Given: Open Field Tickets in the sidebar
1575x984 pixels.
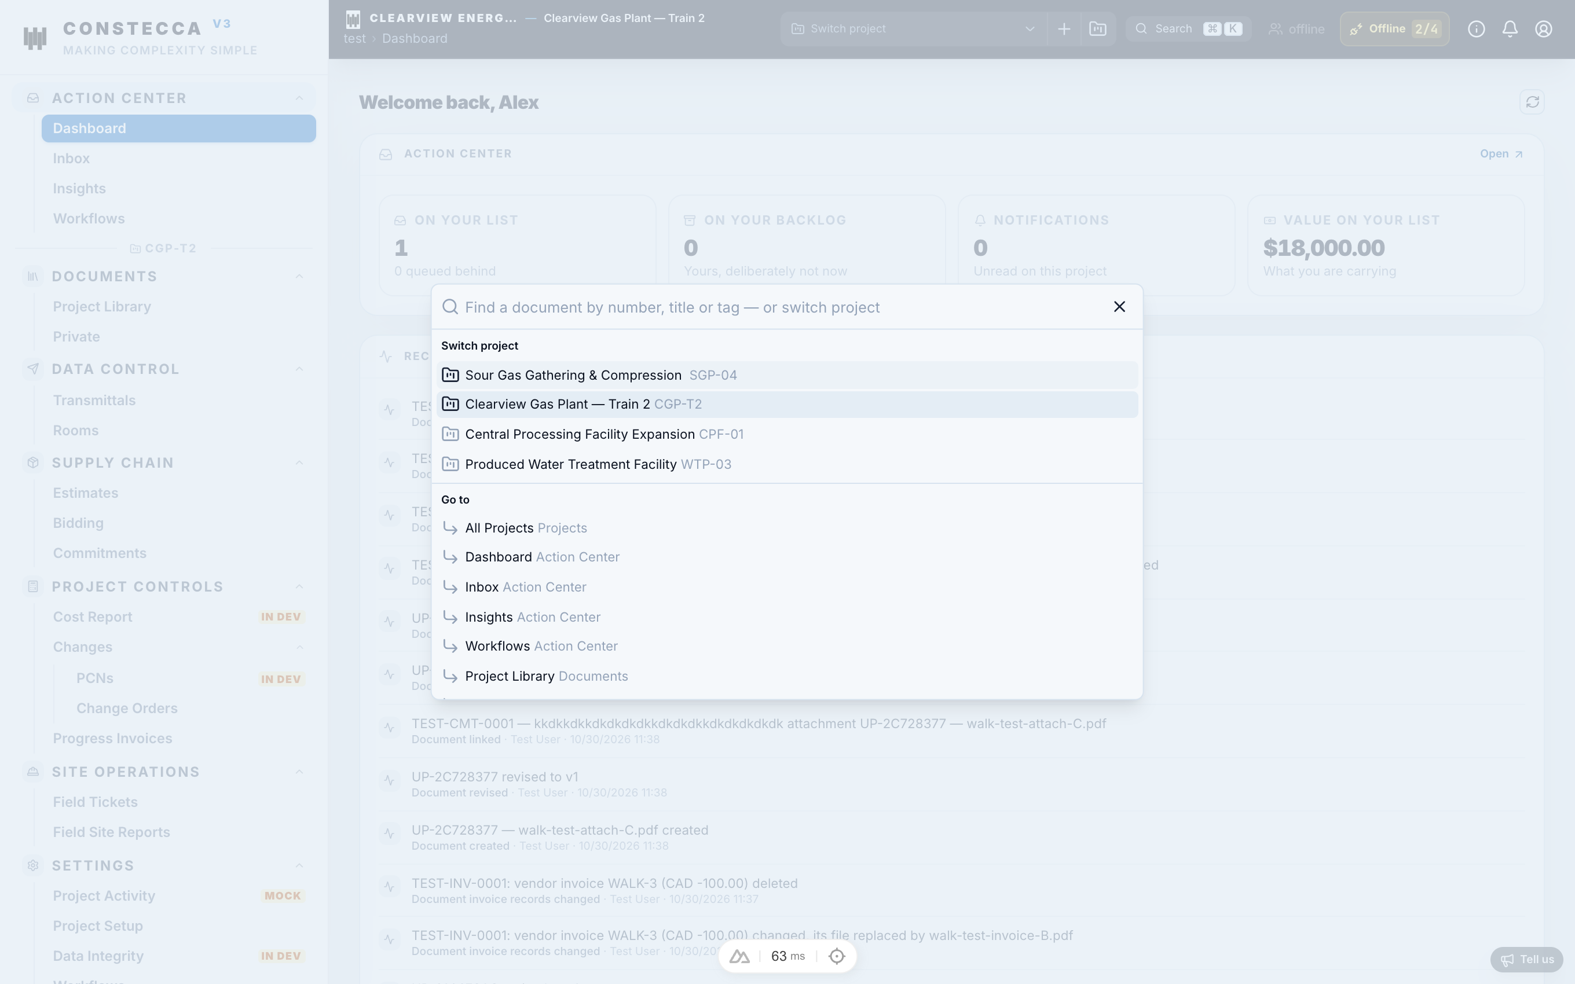Looking at the screenshot, I should point(178,802).
